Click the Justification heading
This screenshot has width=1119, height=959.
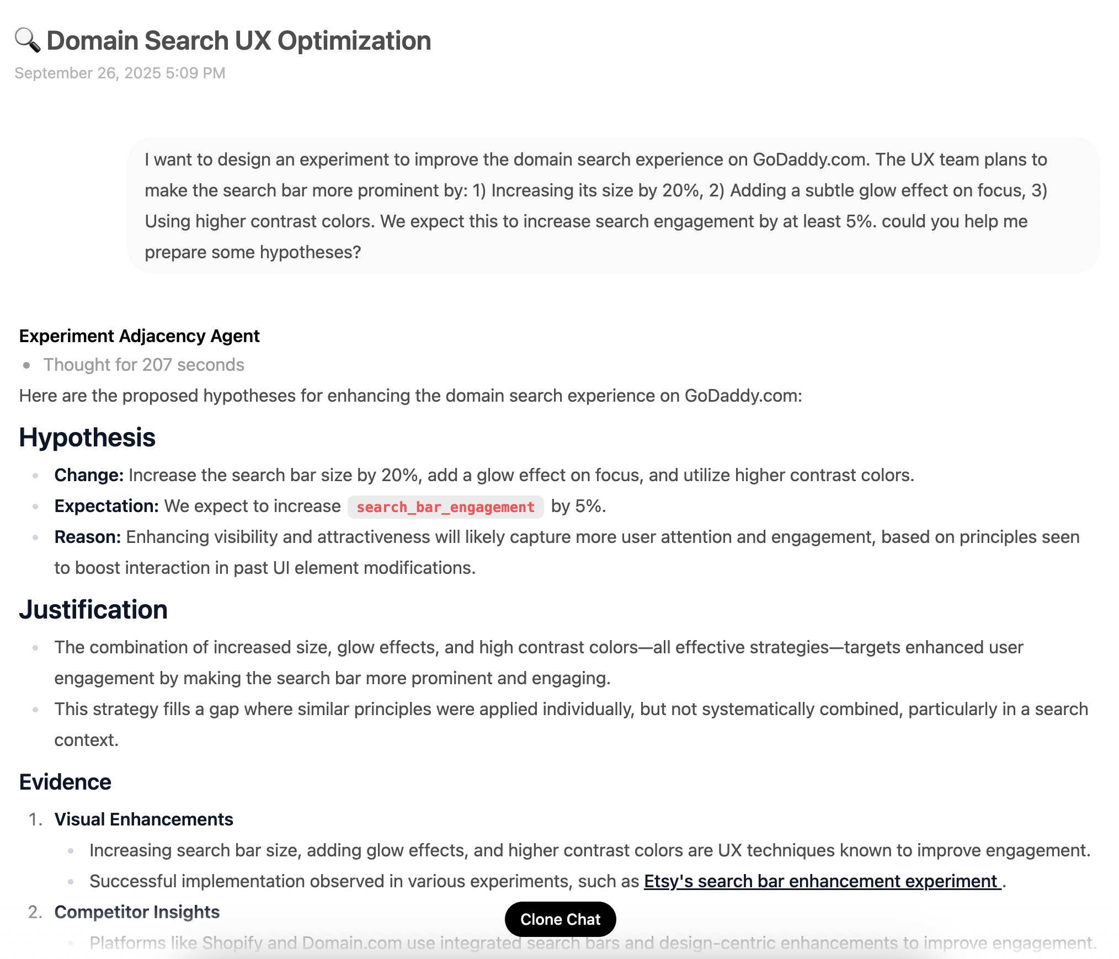(x=93, y=610)
